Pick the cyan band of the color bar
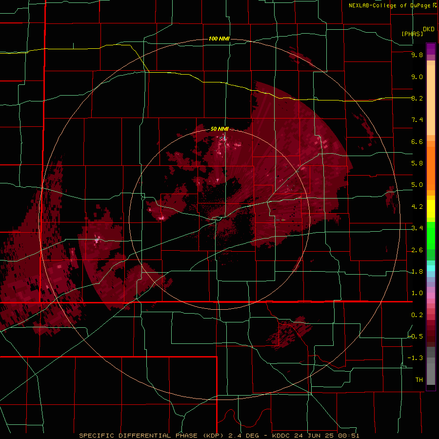 431,268
